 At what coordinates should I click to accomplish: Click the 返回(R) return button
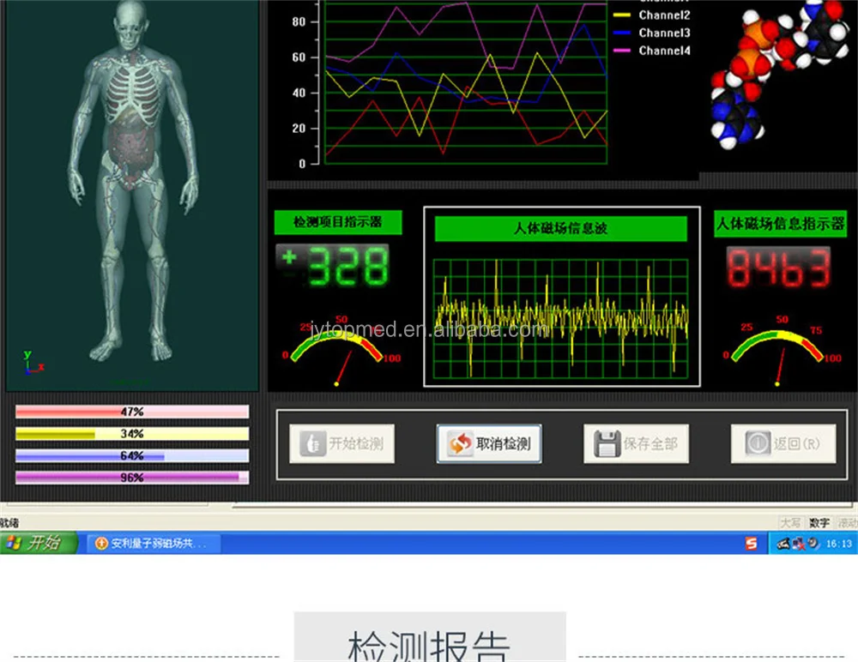pyautogui.click(x=783, y=443)
